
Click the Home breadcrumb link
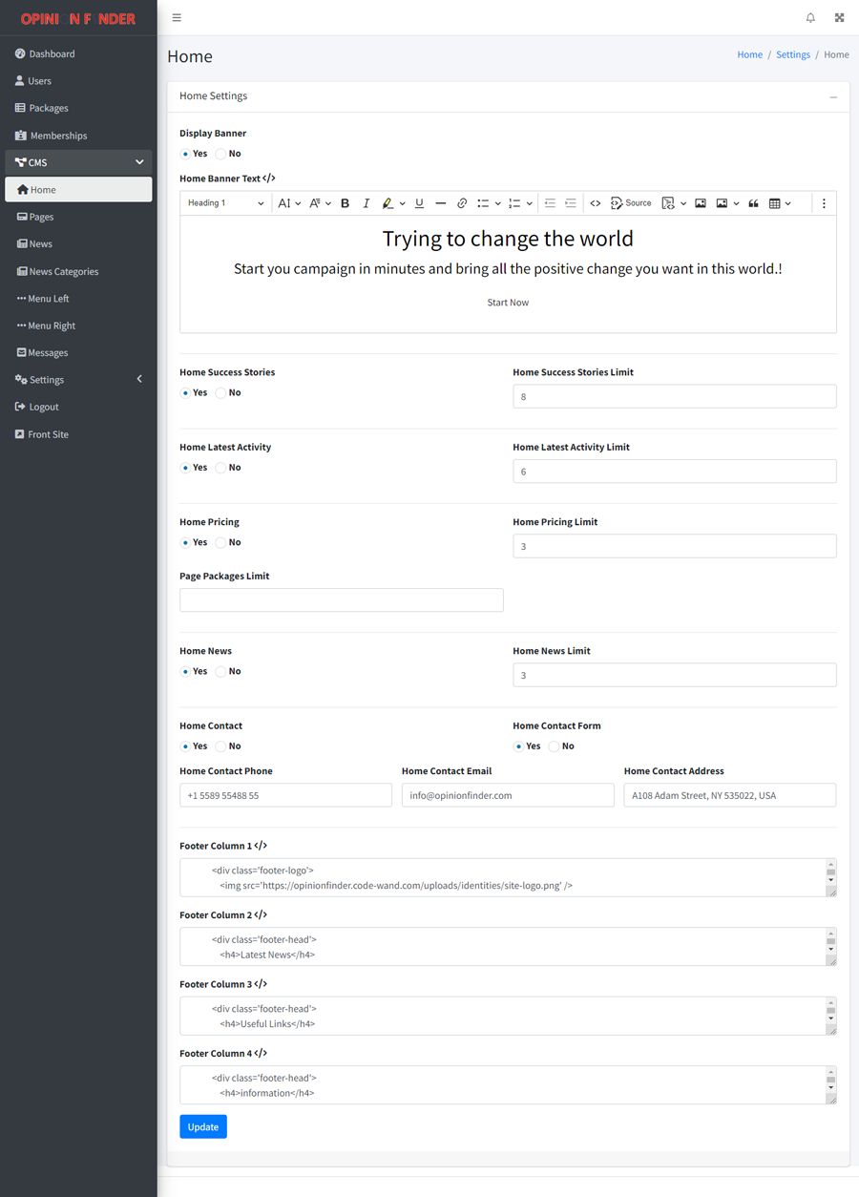click(749, 55)
